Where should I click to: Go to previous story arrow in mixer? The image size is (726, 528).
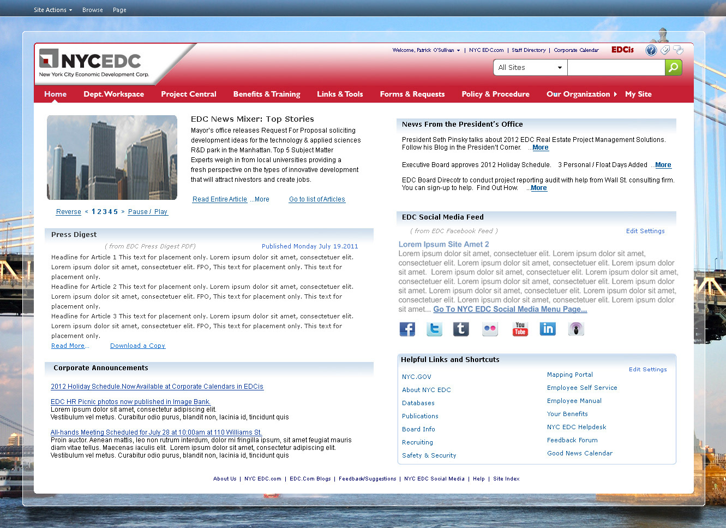click(86, 212)
